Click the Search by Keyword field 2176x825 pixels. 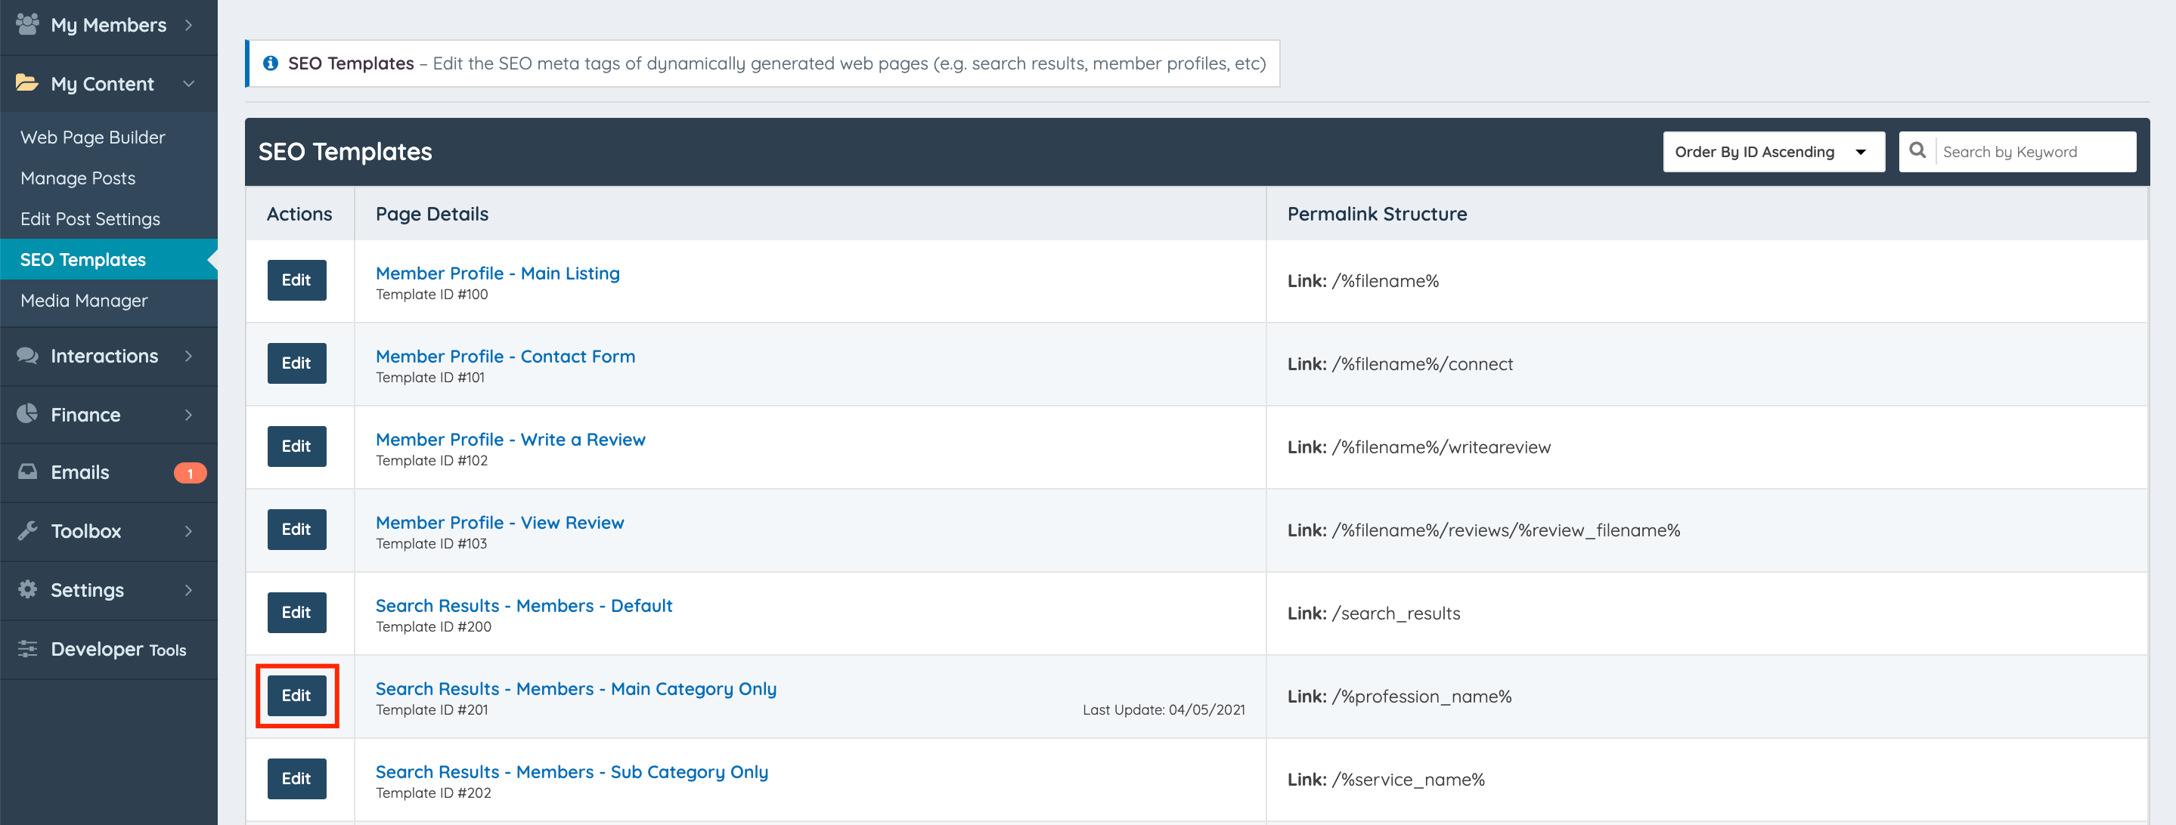(x=2034, y=152)
